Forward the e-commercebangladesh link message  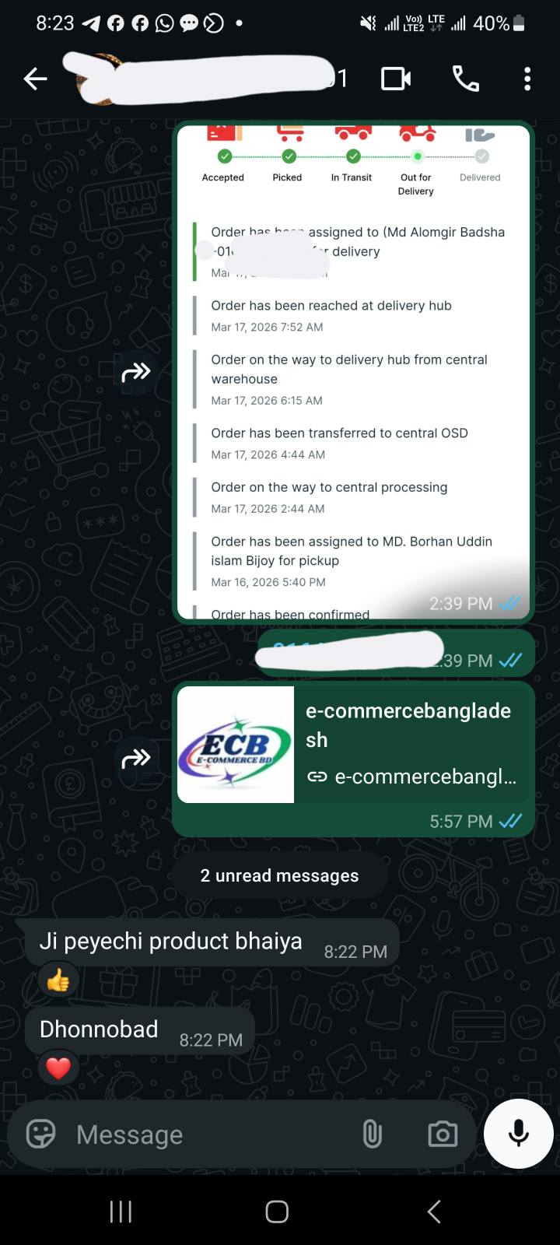pos(136,758)
